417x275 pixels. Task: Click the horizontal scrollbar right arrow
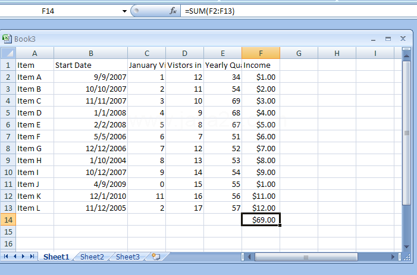click(x=393, y=257)
